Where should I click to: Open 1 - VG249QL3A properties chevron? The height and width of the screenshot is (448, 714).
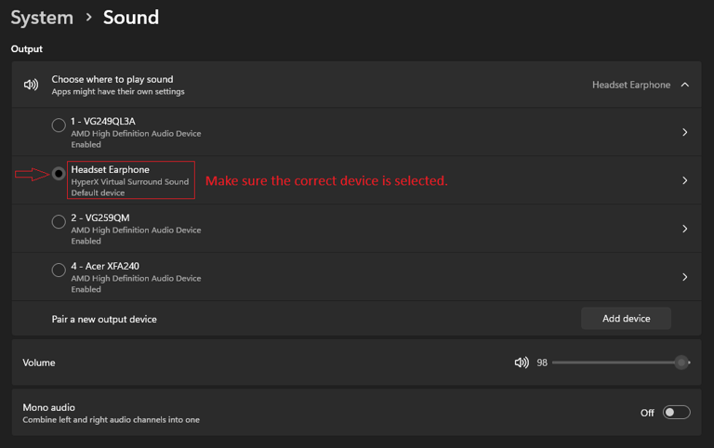coord(685,132)
